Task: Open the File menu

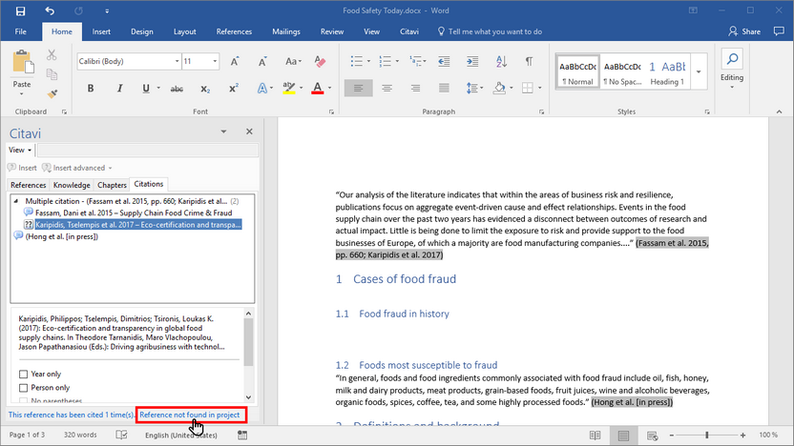Action: pyautogui.click(x=21, y=31)
